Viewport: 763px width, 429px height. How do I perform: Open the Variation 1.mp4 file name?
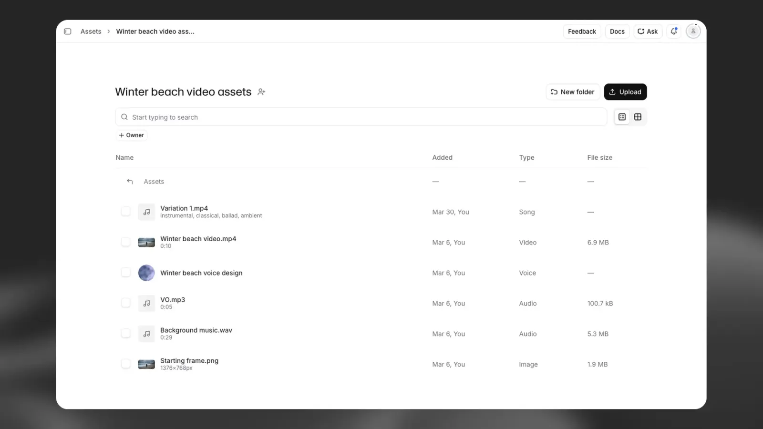click(x=184, y=208)
